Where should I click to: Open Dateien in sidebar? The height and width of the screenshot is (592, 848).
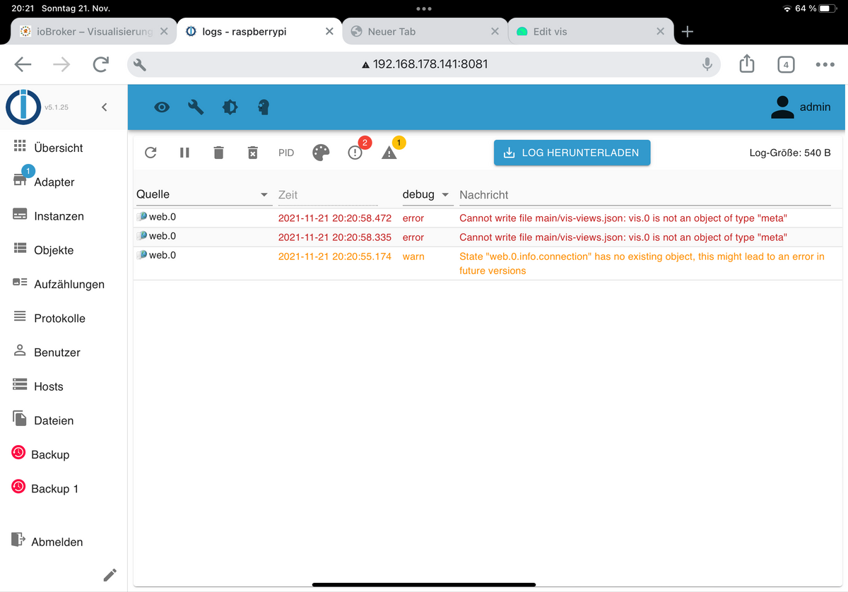64,420
